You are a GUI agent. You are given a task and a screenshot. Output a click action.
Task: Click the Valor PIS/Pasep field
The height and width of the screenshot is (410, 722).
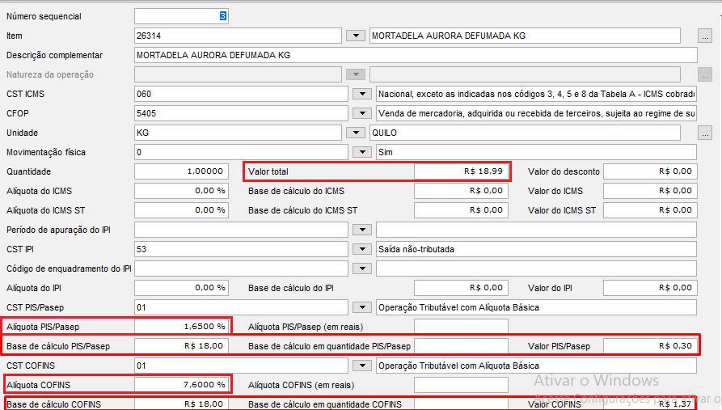tap(649, 346)
